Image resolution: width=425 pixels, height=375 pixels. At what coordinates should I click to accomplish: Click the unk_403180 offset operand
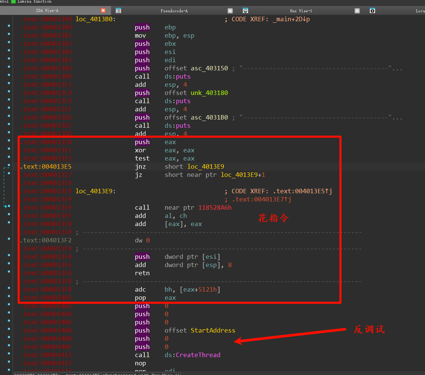(209, 93)
